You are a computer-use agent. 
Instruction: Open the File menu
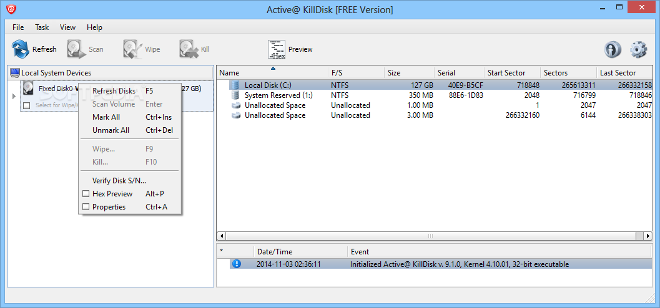18,27
